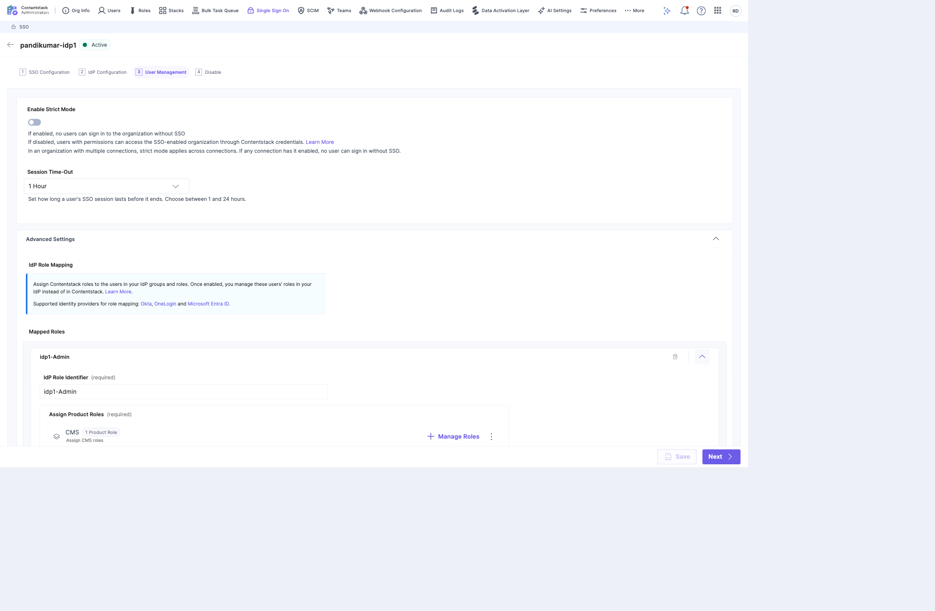Click the CMS layers icon
935x611 pixels.
pos(57,436)
